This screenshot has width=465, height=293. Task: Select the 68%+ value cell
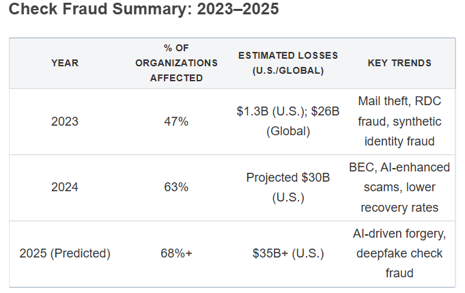(175, 253)
